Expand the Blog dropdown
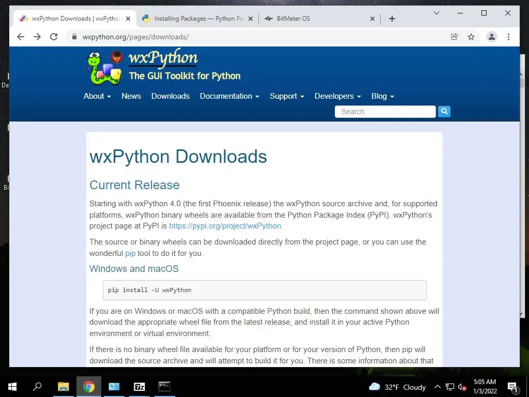The height and width of the screenshot is (397, 529). pyautogui.click(x=383, y=96)
